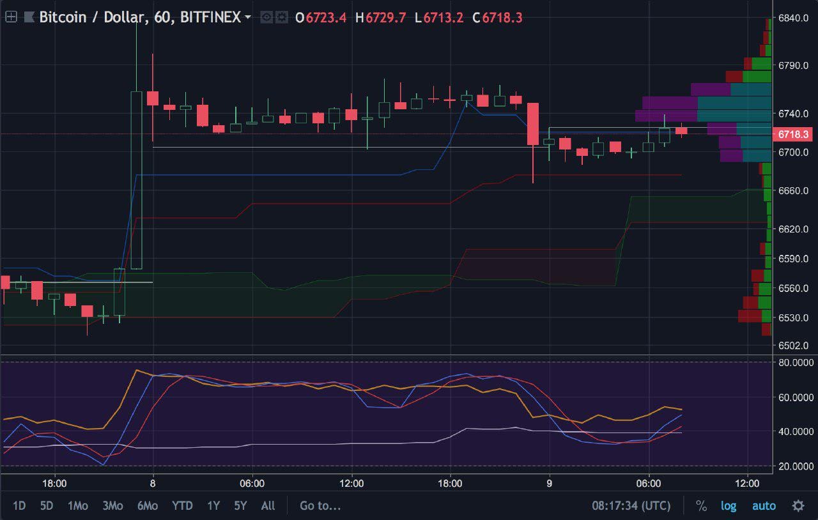Select the 6Mo time range
This screenshot has width=818, height=520.
147,506
